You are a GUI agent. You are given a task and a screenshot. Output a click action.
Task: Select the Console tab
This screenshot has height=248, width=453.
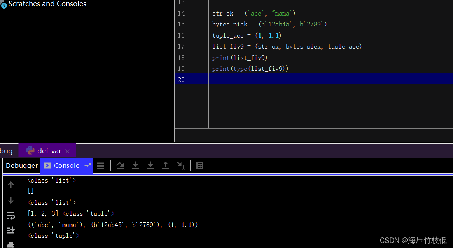(65, 165)
